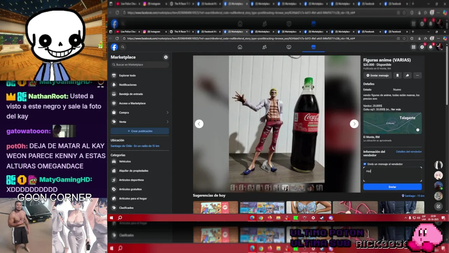Click the browser address bar URL
Image resolution: width=449 pixels, height=253 pixels.
241,39
